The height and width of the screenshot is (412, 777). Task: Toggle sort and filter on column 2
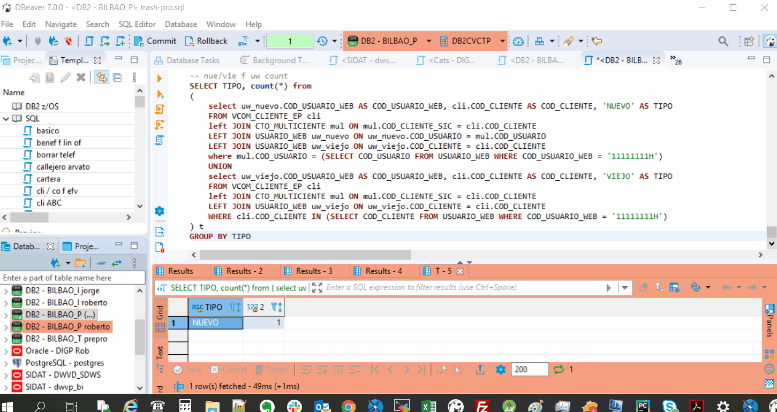pyautogui.click(x=276, y=307)
